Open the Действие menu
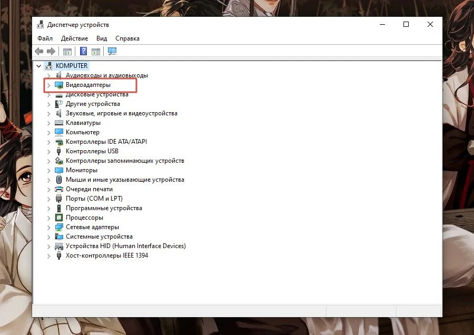Viewport: 474px width, 335px height. tap(74, 38)
